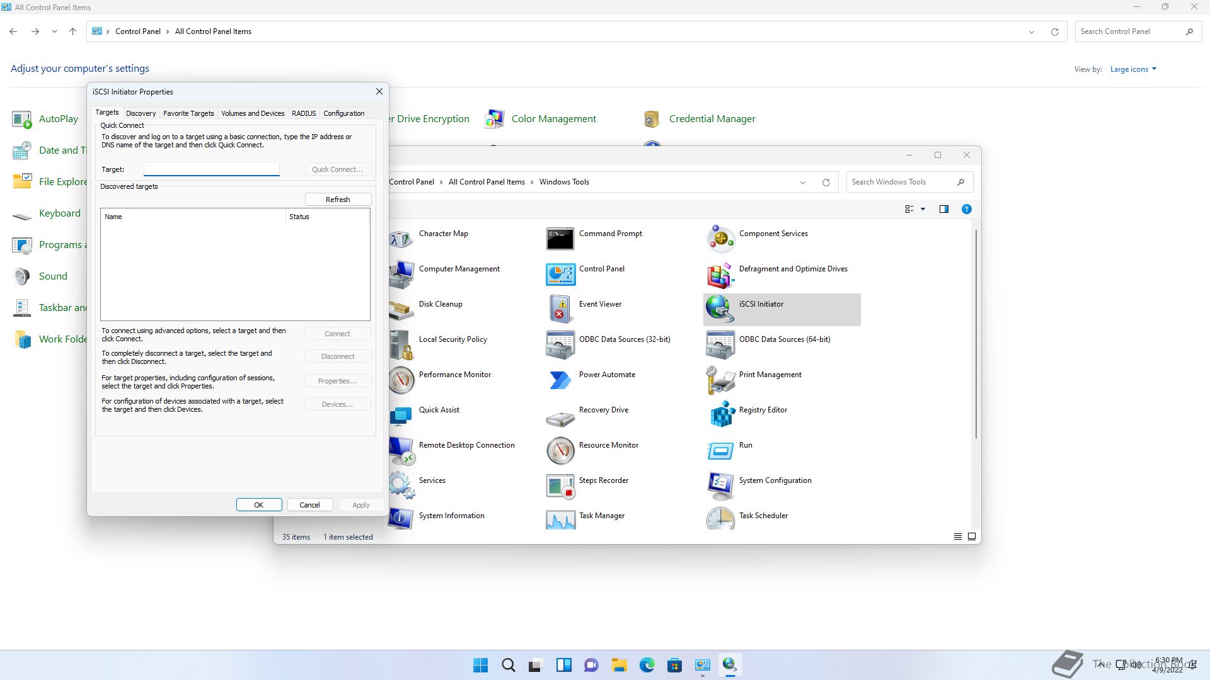Open Color Management in Control Panel
Image resolution: width=1210 pixels, height=680 pixels.
point(541,118)
